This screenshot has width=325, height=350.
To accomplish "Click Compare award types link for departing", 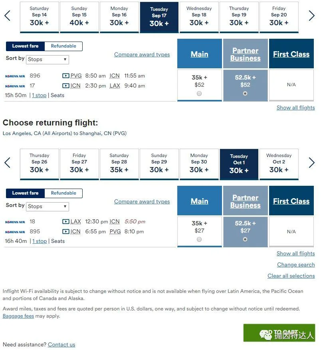I will (142, 55).
